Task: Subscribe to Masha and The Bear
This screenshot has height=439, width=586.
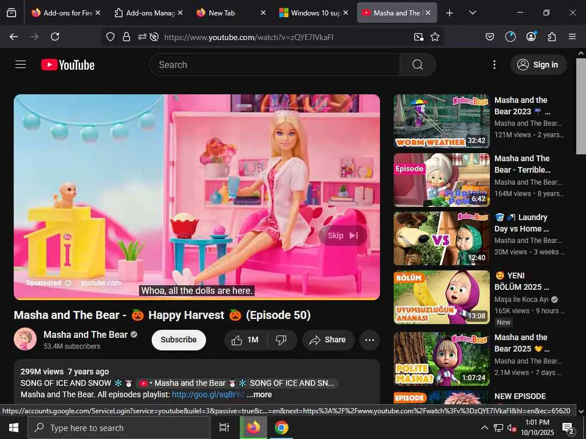Action: (179, 340)
